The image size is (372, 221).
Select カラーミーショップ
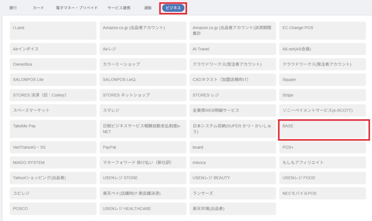[143, 64]
